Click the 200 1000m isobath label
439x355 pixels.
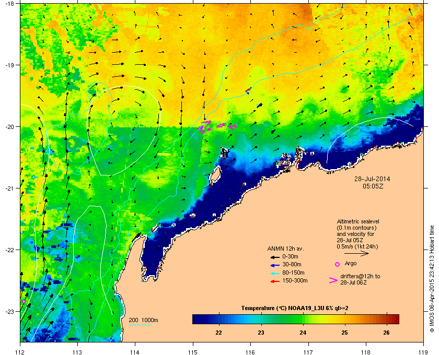pos(143,321)
